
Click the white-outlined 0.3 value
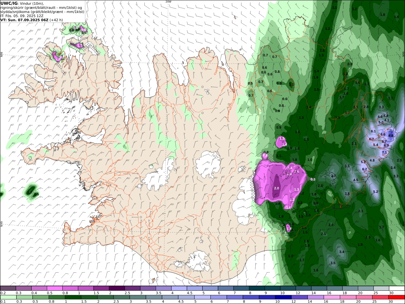pyautogui.click(x=313, y=180)
